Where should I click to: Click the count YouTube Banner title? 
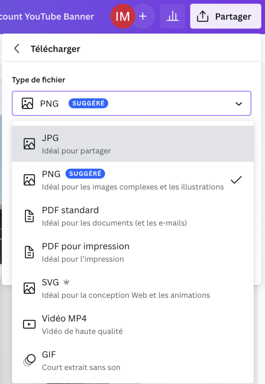(47, 16)
